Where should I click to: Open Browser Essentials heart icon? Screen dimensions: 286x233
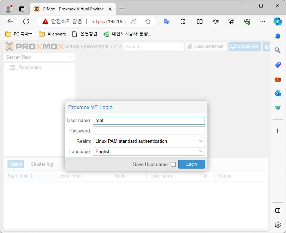247,21
